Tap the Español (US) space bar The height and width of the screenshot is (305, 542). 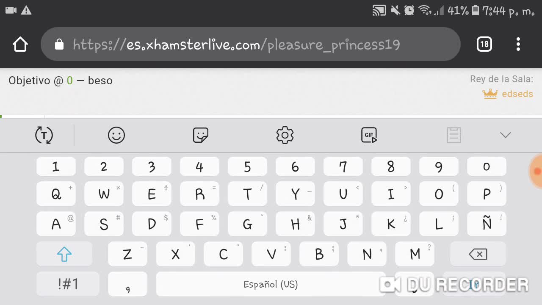pyautogui.click(x=271, y=284)
